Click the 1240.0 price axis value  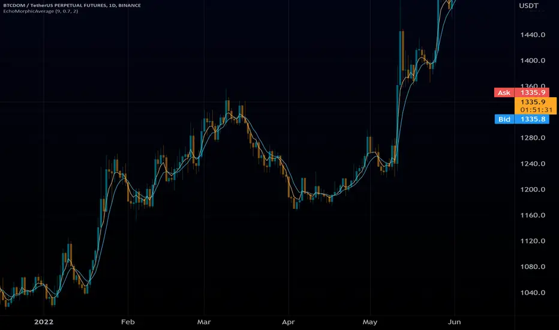click(533, 164)
